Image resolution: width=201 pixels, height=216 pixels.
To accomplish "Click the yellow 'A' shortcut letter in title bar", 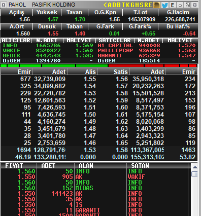I will tap(110, 5).
